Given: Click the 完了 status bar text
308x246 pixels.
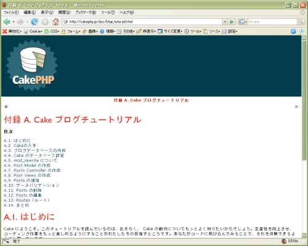Looking at the screenshot, I should (x=17, y=241).
